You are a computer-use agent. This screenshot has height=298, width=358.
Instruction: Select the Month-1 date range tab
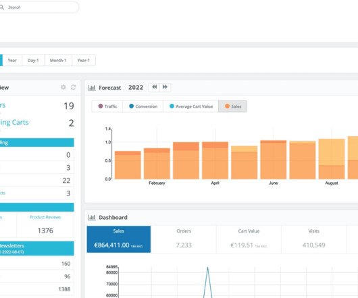[58, 61]
